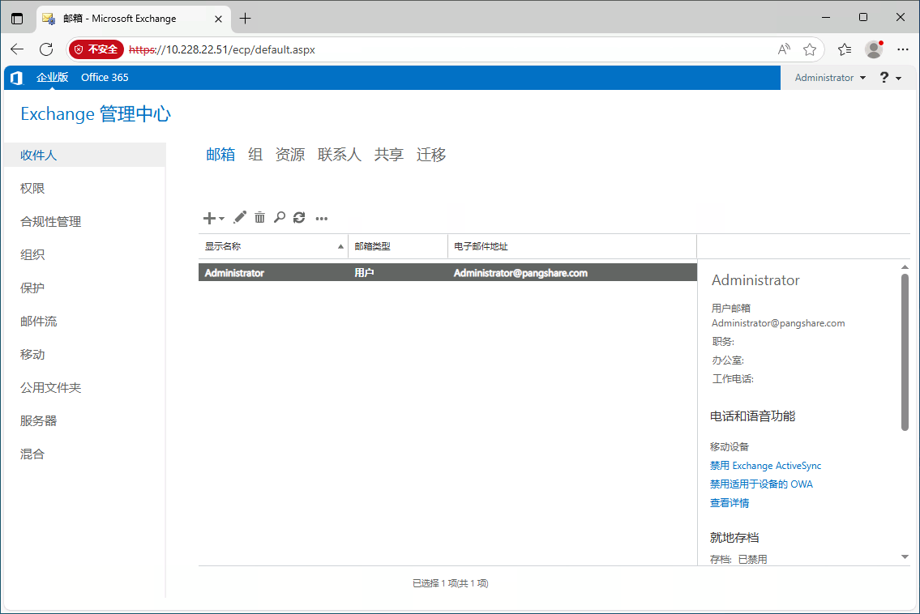920x614 pixels.
Task: Open the Office 365 header link
Action: (x=105, y=78)
